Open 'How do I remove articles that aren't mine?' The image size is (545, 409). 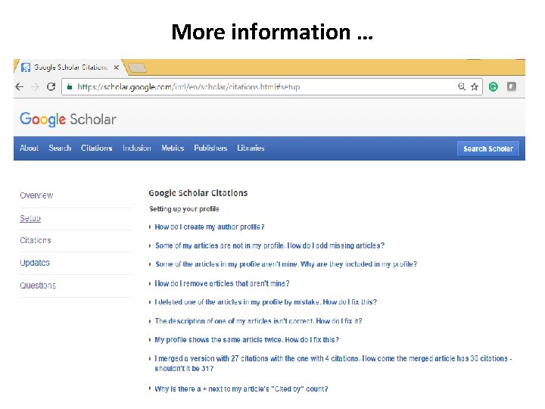point(222,284)
